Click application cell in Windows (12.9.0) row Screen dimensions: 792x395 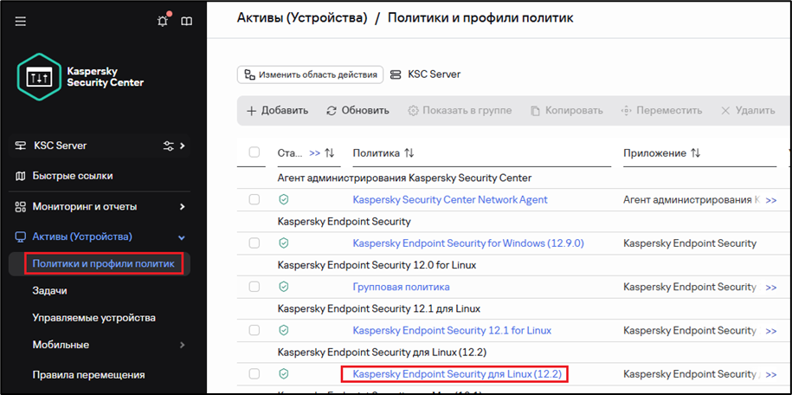point(690,243)
